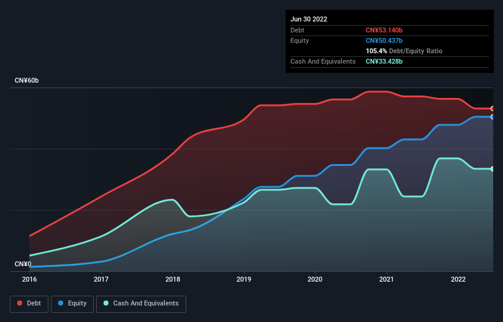This screenshot has width=503, height=322.
Task: Click the 2022 axis label
Action: [x=458, y=279]
